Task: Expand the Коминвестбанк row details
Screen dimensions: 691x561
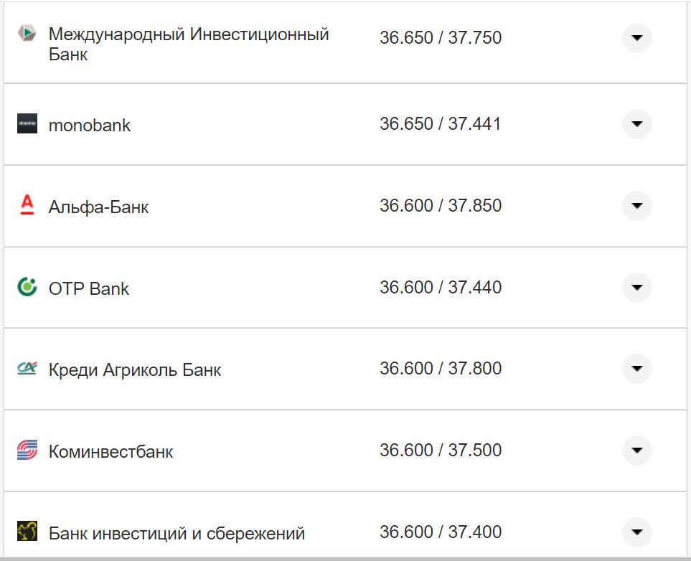Action: coord(636,450)
